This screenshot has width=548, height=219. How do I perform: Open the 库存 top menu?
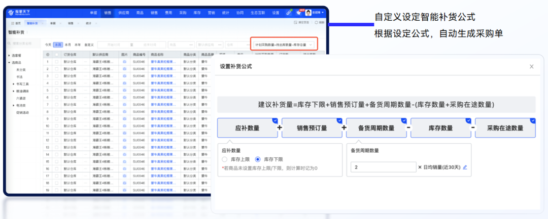[x=197, y=13]
